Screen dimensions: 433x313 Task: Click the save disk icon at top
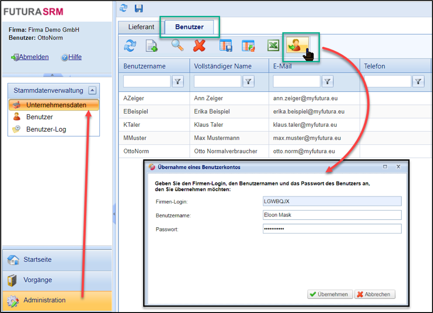click(x=139, y=8)
